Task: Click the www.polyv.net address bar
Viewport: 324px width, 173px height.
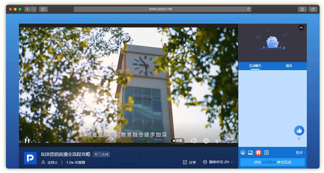Action: (x=161, y=9)
